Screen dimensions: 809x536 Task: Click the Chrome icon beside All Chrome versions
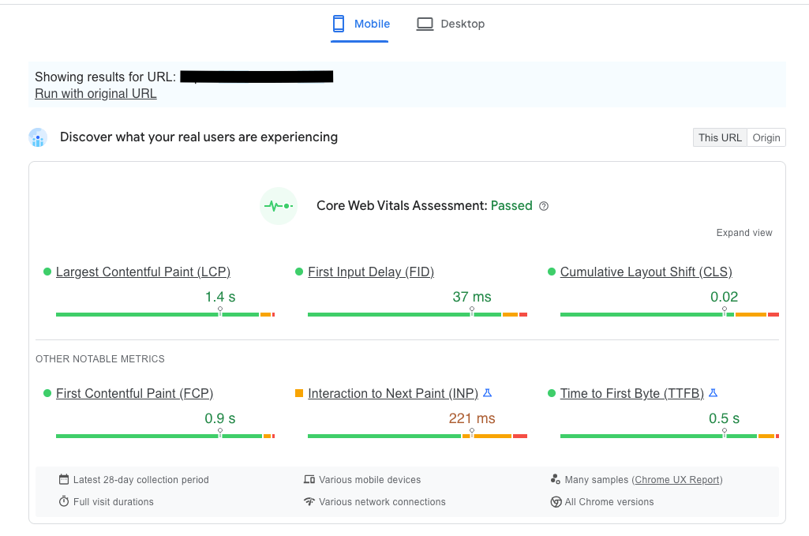pyautogui.click(x=556, y=502)
